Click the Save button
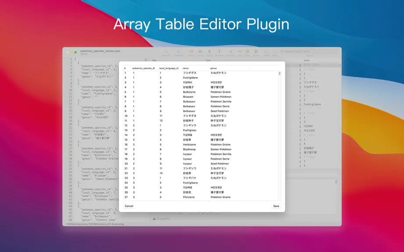The height and width of the screenshot is (252, 404). [276, 206]
